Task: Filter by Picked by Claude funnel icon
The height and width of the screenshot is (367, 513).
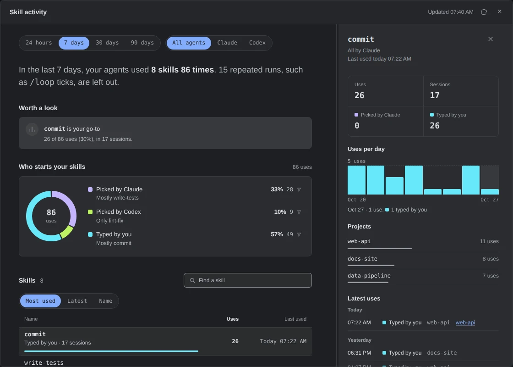Action: pyautogui.click(x=299, y=189)
